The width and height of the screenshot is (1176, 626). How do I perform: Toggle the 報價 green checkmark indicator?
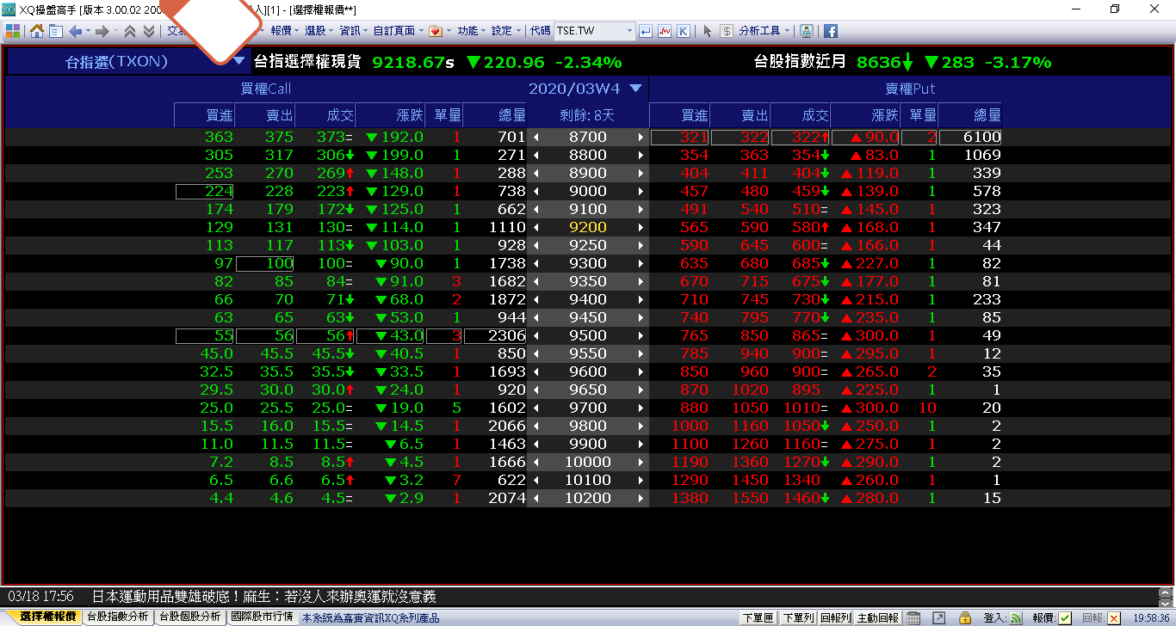coord(1065,617)
